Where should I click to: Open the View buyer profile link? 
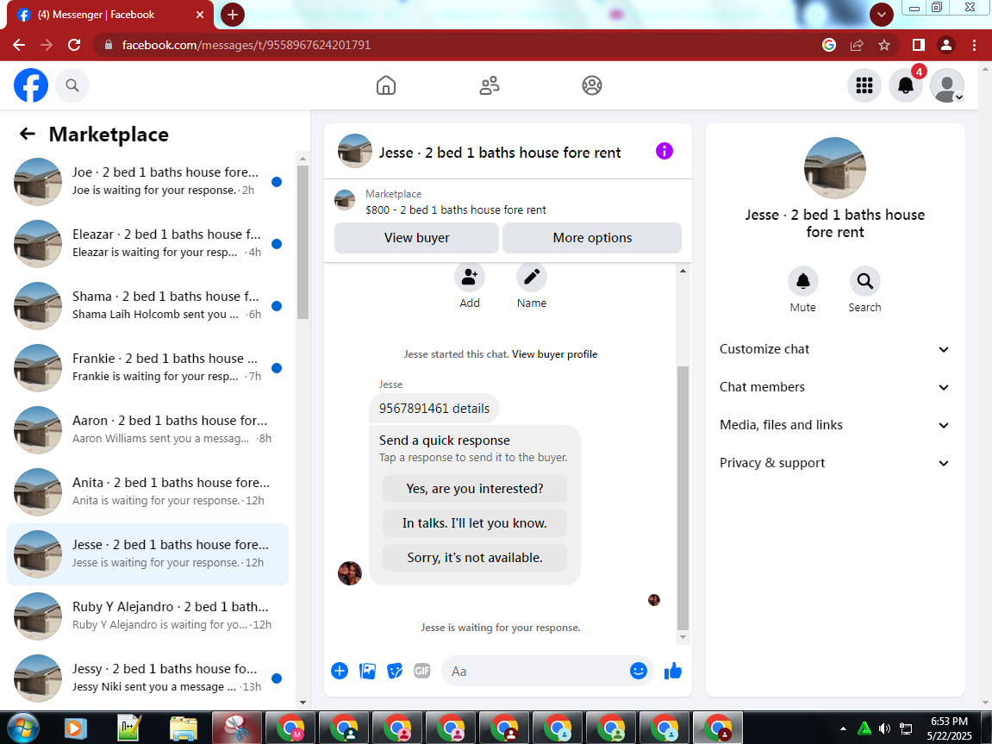click(x=554, y=354)
